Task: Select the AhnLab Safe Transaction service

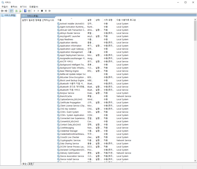Action: [98, 30]
